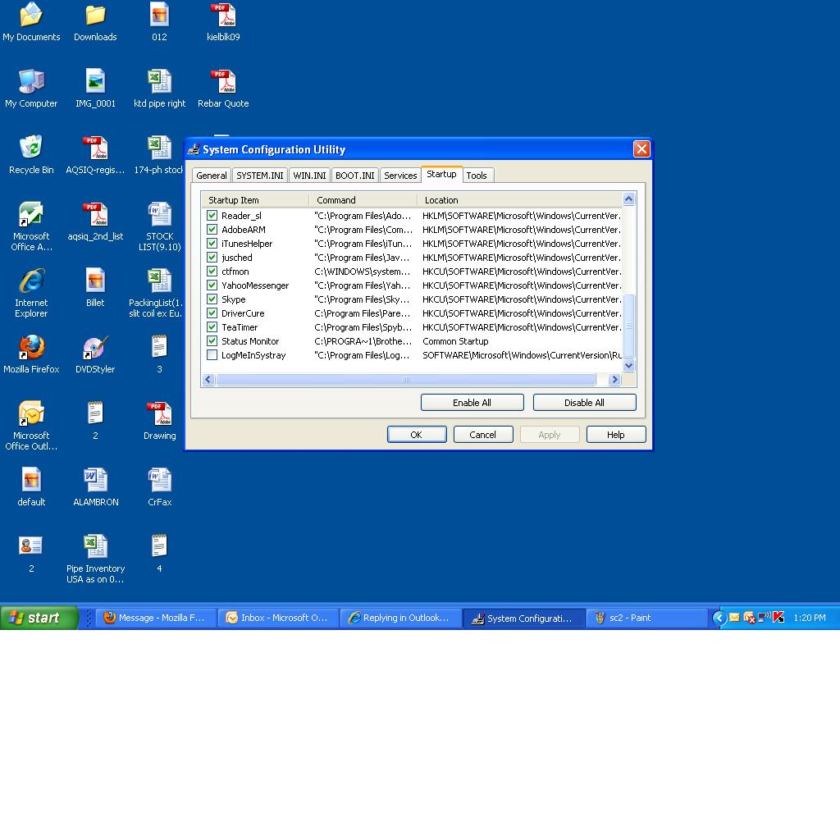Expand hidden system tray icons arrow

tap(719, 618)
